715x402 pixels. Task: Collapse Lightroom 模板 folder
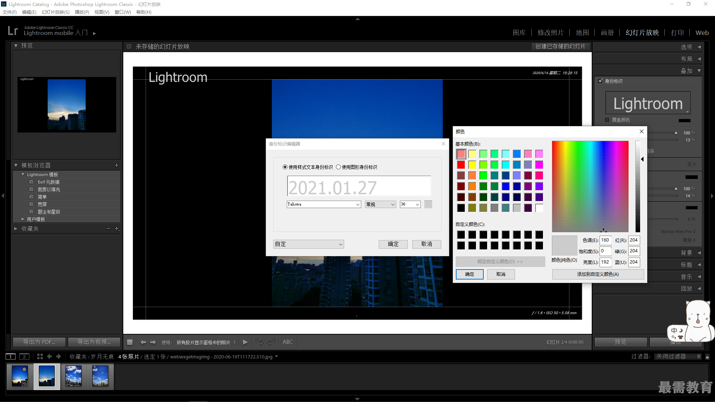pos(23,175)
